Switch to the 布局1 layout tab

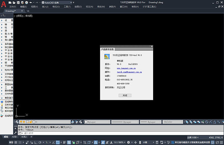click(x=15, y=137)
